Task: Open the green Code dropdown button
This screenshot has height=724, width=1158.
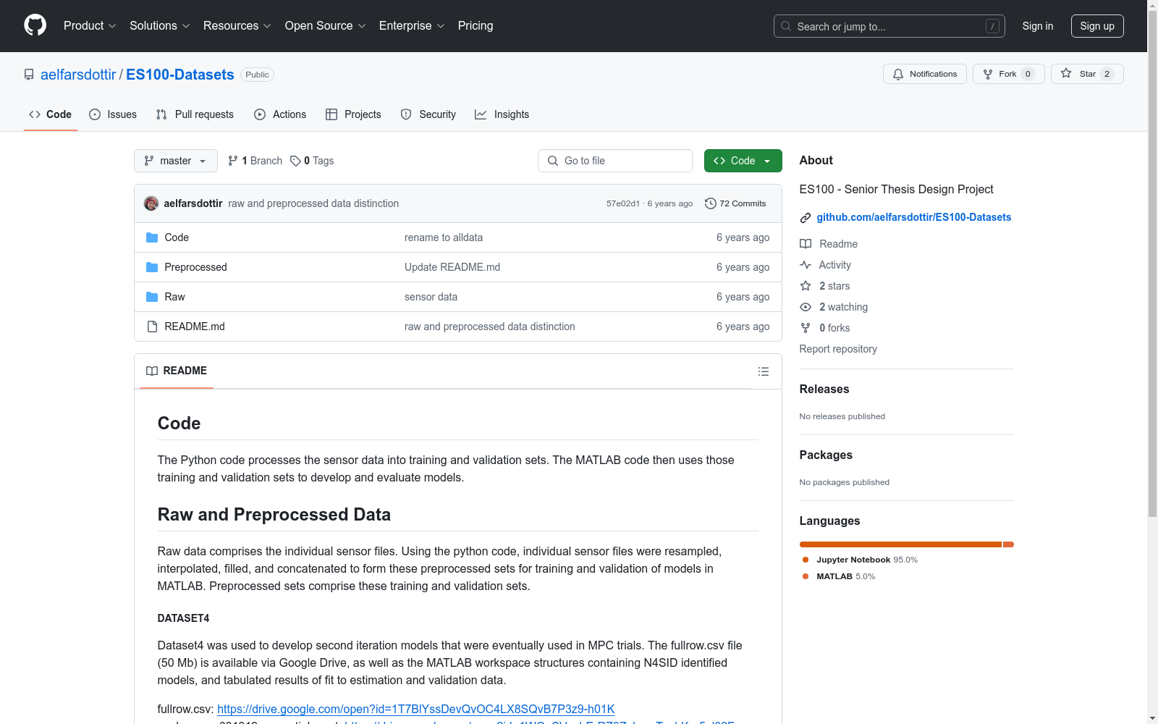Action: [x=743, y=161]
